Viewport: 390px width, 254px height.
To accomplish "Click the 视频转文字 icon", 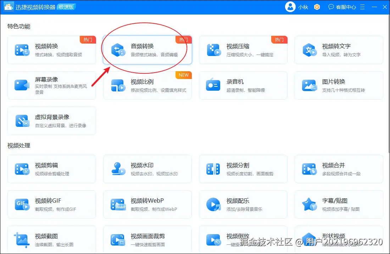I will coord(310,50).
